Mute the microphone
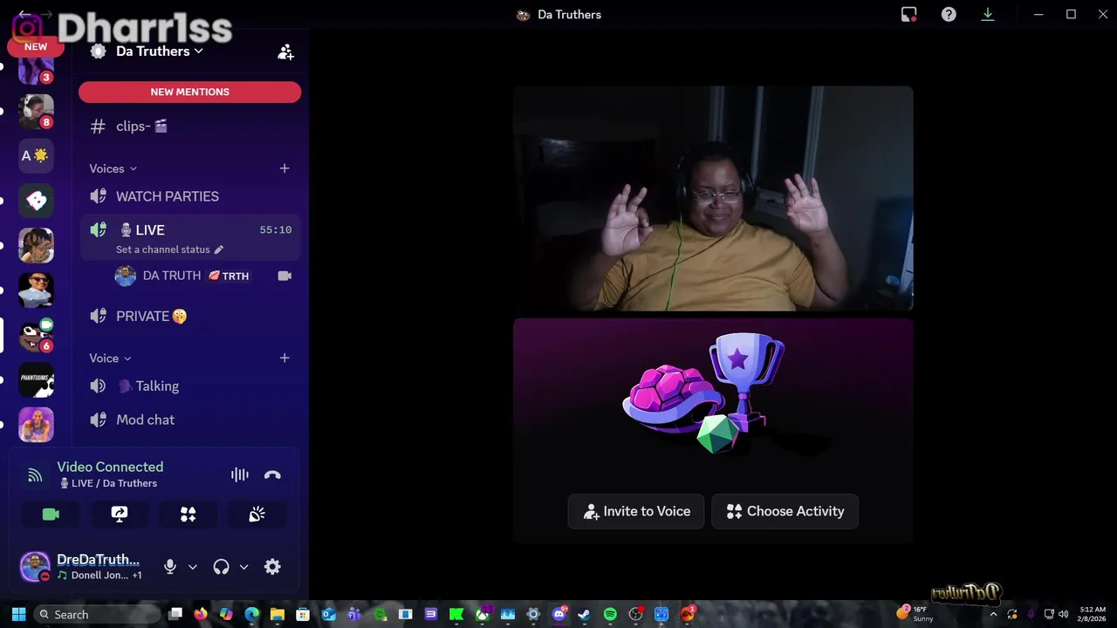Viewport: 1117px width, 628px height. 170,567
